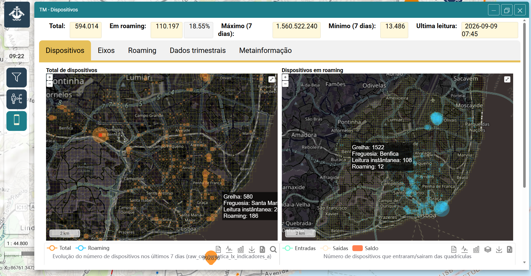Toggle stacked mode on entradas/saídas chart

point(487,249)
